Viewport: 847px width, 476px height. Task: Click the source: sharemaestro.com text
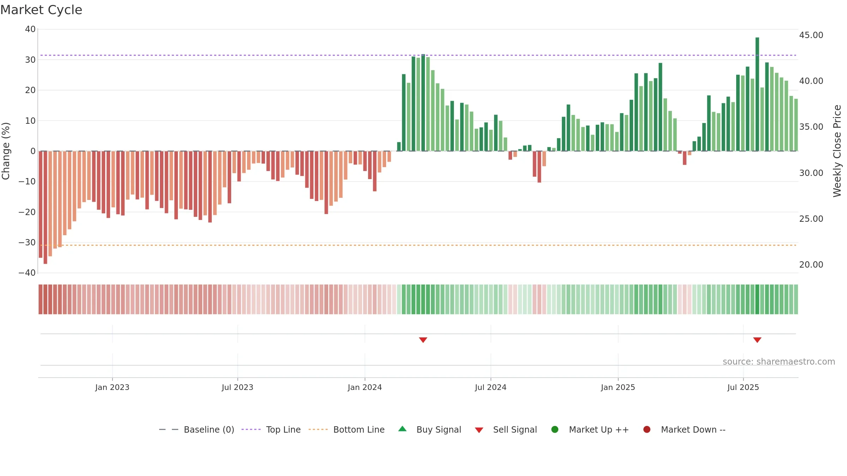[x=779, y=362]
